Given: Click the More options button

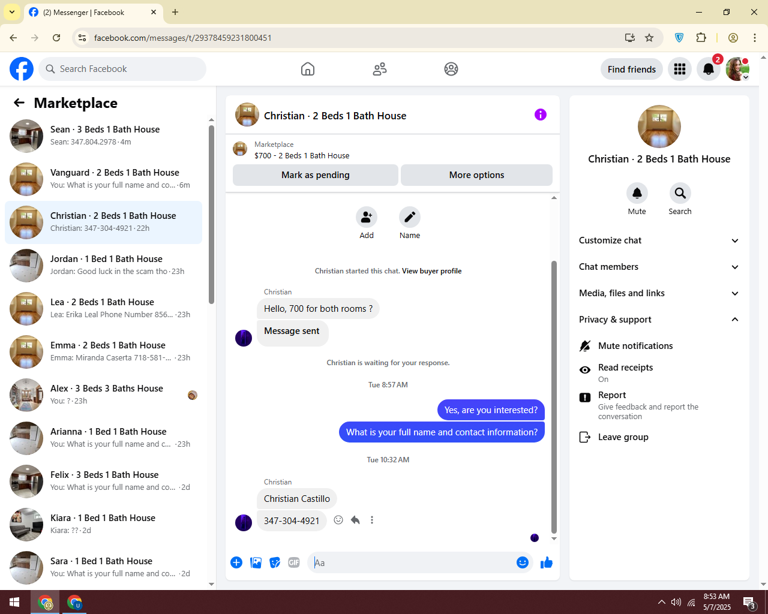Looking at the screenshot, I should tap(476, 175).
